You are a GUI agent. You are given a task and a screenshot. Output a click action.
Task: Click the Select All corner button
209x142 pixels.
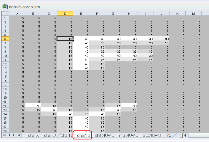pyautogui.click(x=5, y=13)
